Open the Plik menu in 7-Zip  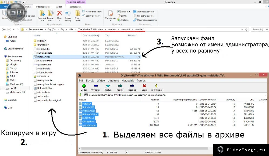pyautogui.click(x=81, y=80)
